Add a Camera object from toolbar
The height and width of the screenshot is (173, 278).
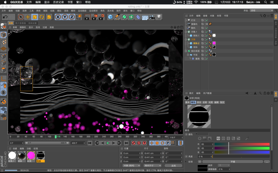click(152, 17)
